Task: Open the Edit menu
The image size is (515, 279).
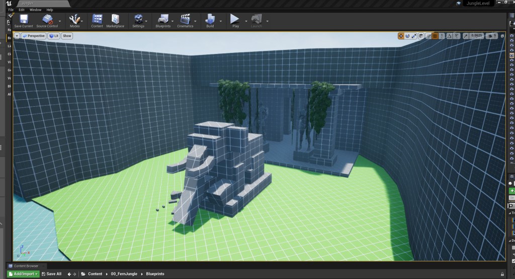Action: (x=22, y=10)
